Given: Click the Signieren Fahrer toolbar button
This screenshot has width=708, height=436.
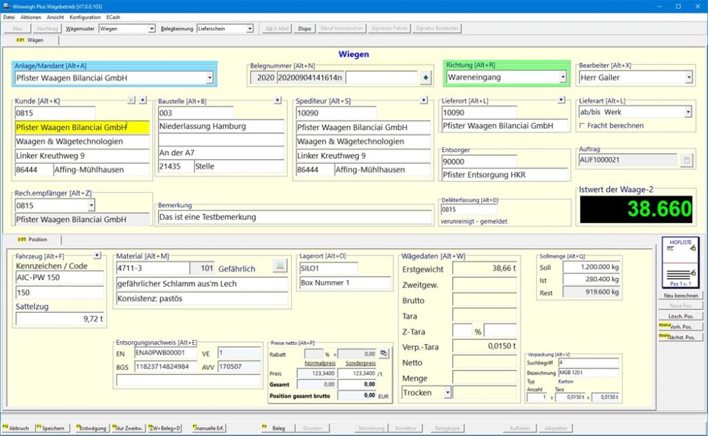Looking at the screenshot, I should pos(389,28).
